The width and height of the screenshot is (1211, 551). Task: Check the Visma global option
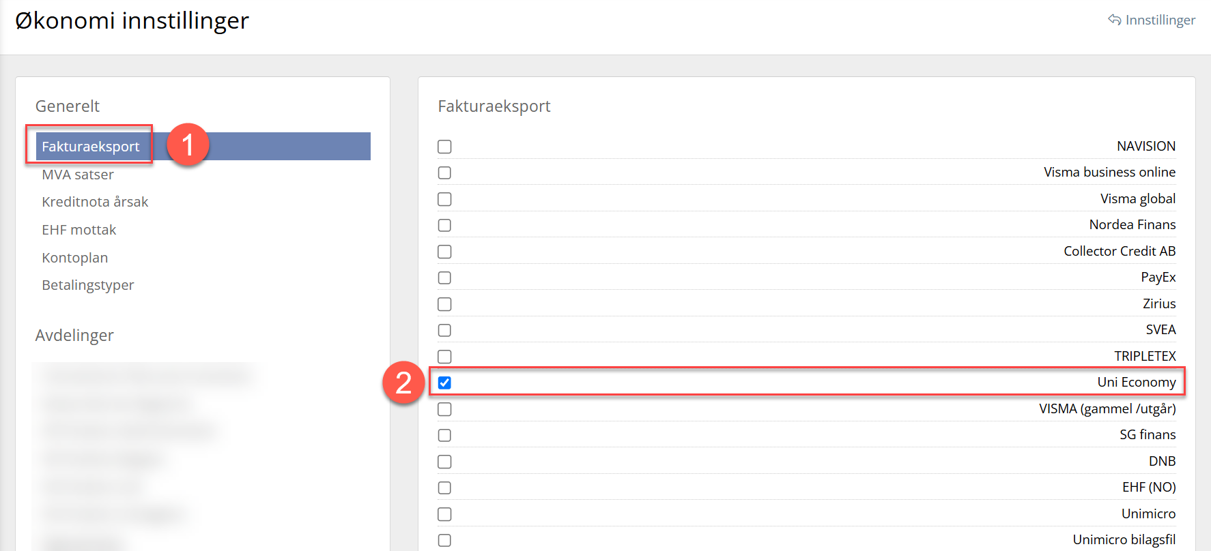point(444,199)
